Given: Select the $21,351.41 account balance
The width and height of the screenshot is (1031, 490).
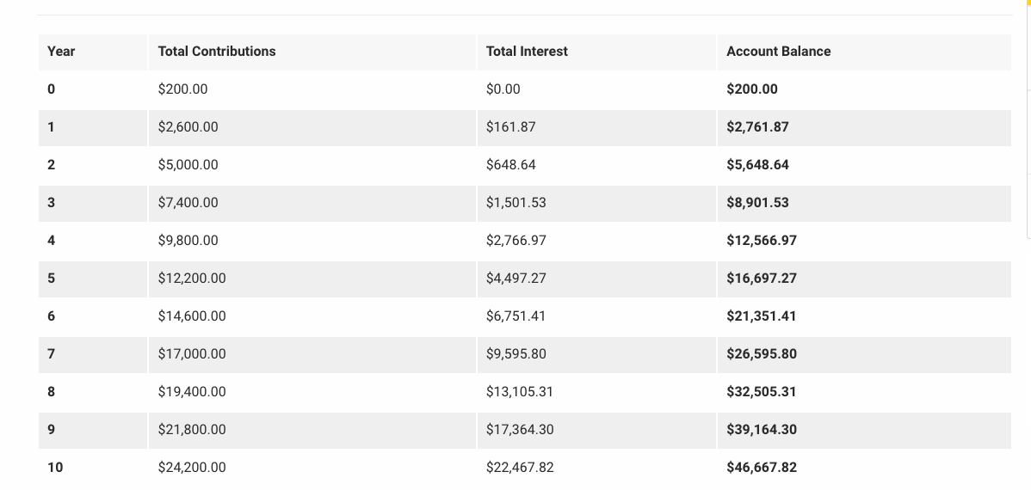Looking at the screenshot, I should tap(762, 316).
